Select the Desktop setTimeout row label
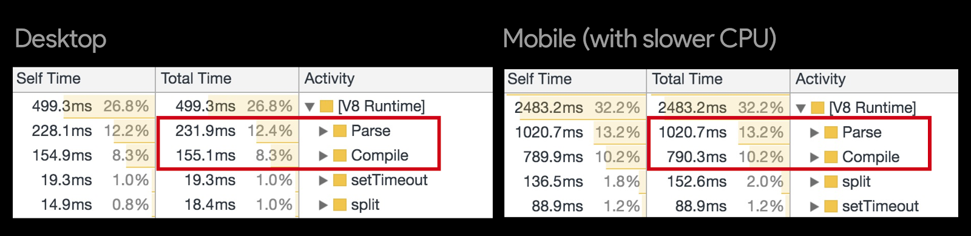This screenshot has height=236, width=971. pos(389,180)
